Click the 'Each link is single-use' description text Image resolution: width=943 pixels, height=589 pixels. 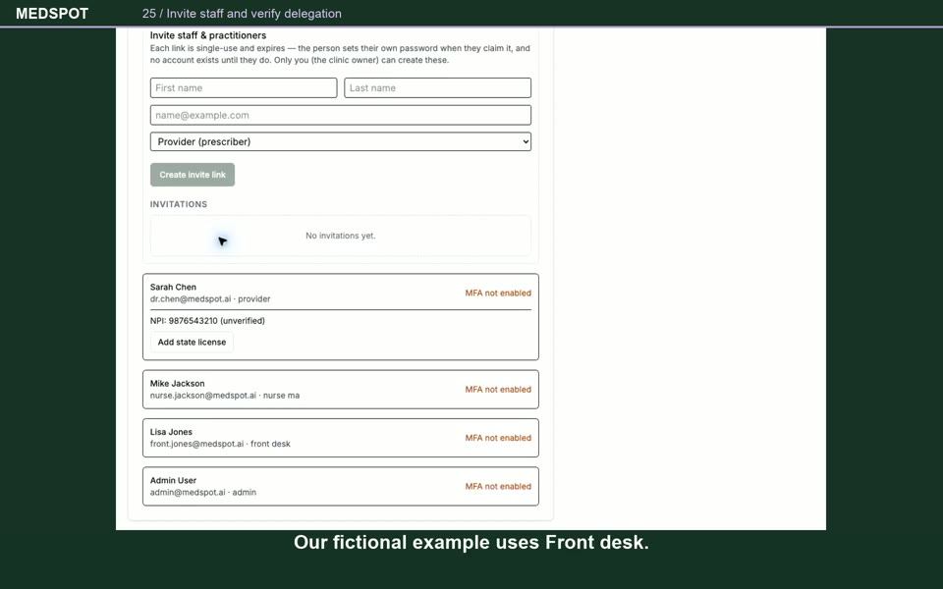[340, 54]
